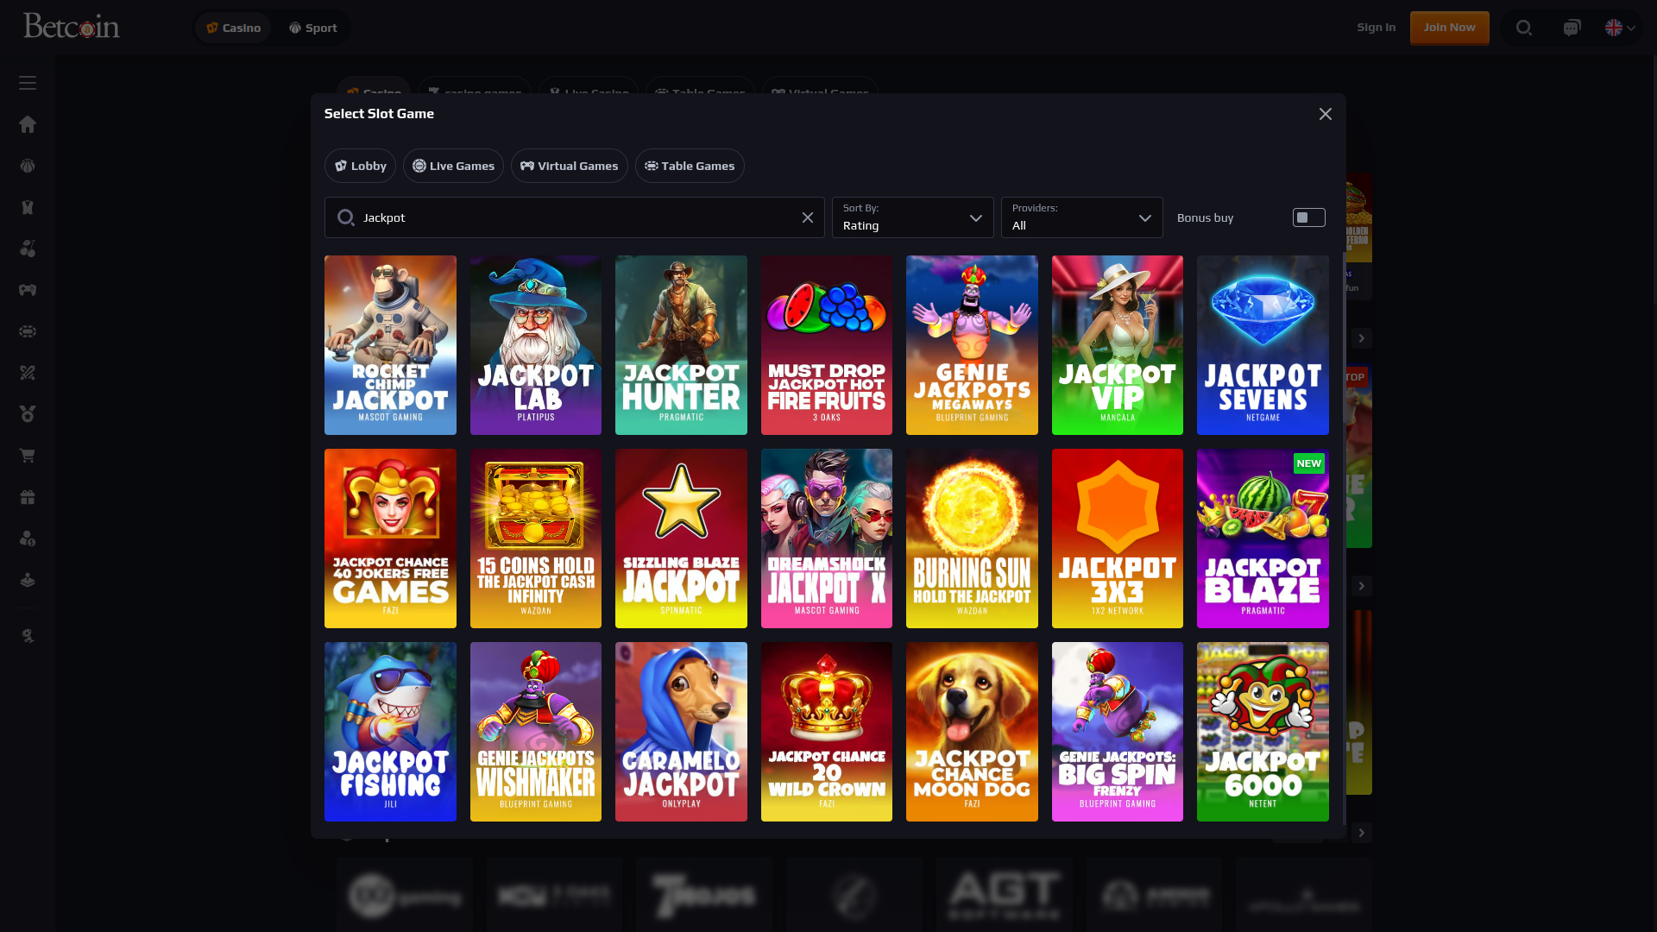Select the Table Games filter in the dialog

(689, 166)
